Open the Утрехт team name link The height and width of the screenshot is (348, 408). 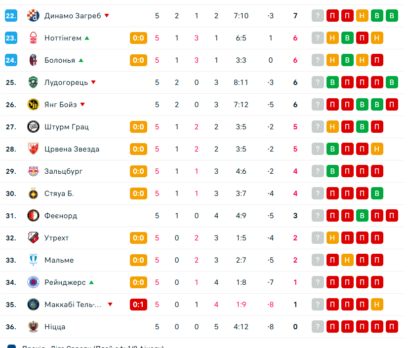click(56, 238)
